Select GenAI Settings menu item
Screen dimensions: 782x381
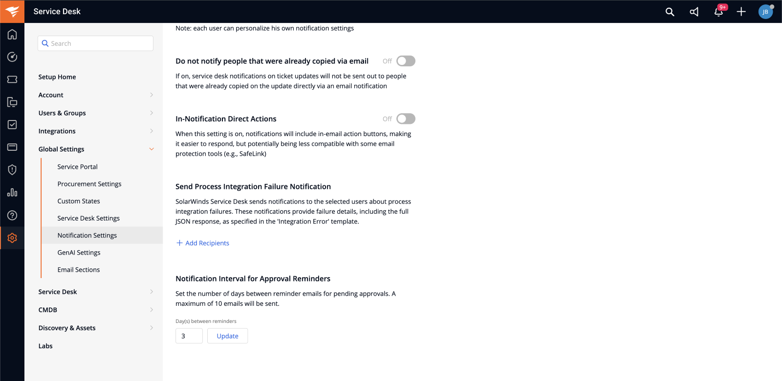pos(79,253)
